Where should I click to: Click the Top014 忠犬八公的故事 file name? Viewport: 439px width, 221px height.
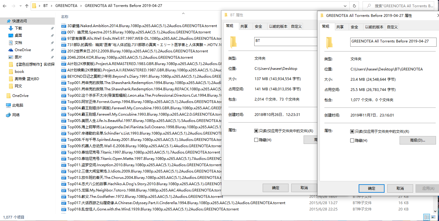click(144, 184)
